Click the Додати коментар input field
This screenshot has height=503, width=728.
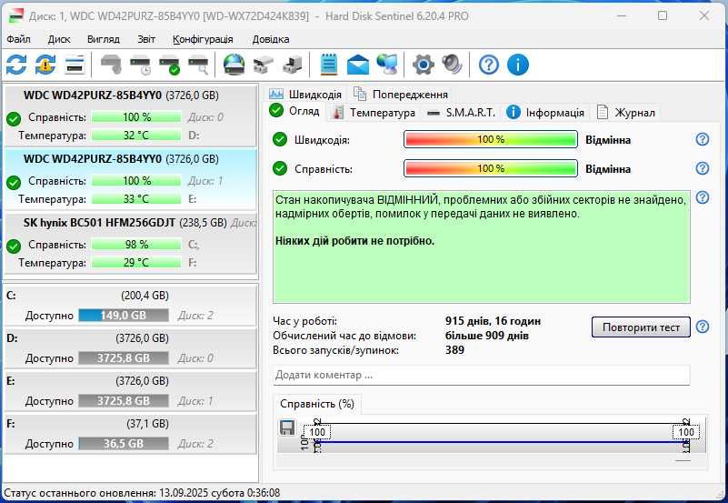point(482,375)
